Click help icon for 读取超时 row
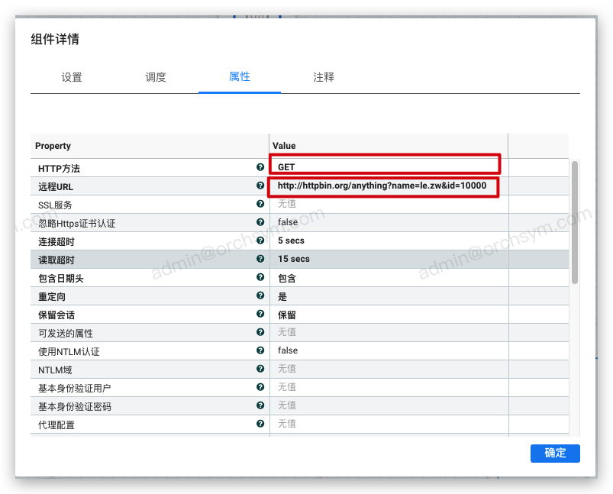The height and width of the screenshot is (494, 613). click(260, 259)
